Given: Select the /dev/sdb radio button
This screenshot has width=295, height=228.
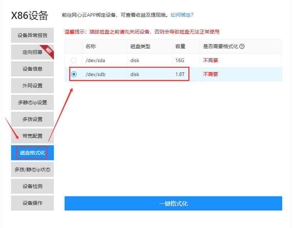Looking at the screenshot, I should pyautogui.click(x=74, y=74).
